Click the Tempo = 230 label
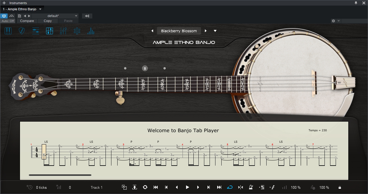This screenshot has width=368, height=194. click(x=317, y=130)
